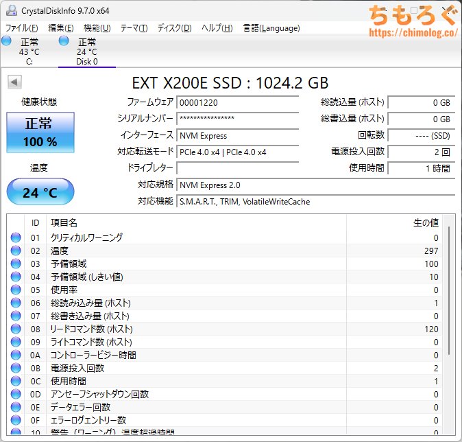This screenshot has height=442, width=462.
Task: Click the status orb of row 0B 電源投入回数
Action: [16, 368]
